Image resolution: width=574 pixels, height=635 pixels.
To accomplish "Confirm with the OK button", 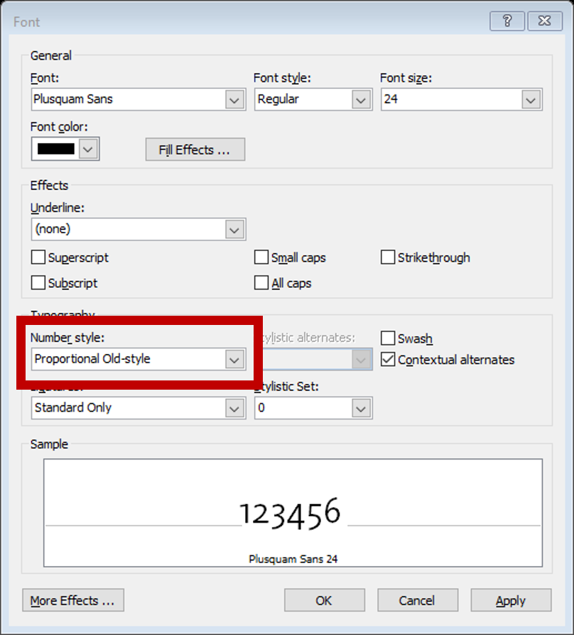I will point(325,600).
